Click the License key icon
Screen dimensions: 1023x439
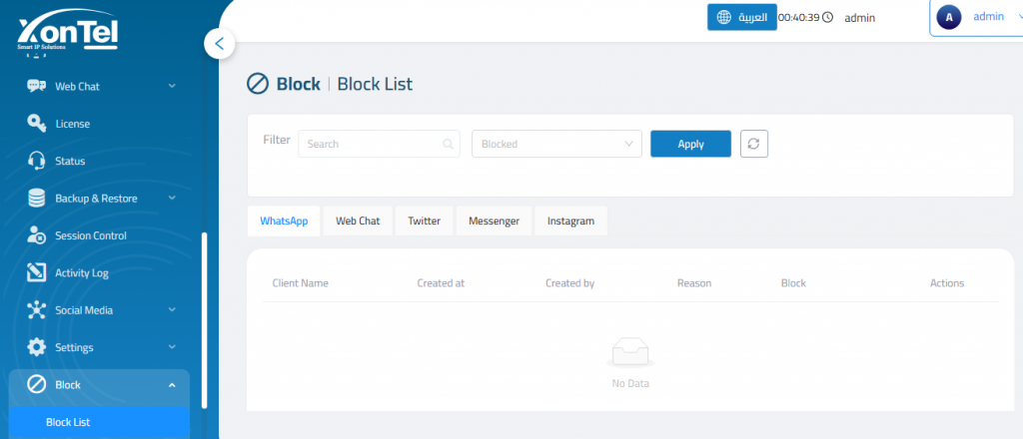[x=37, y=123]
